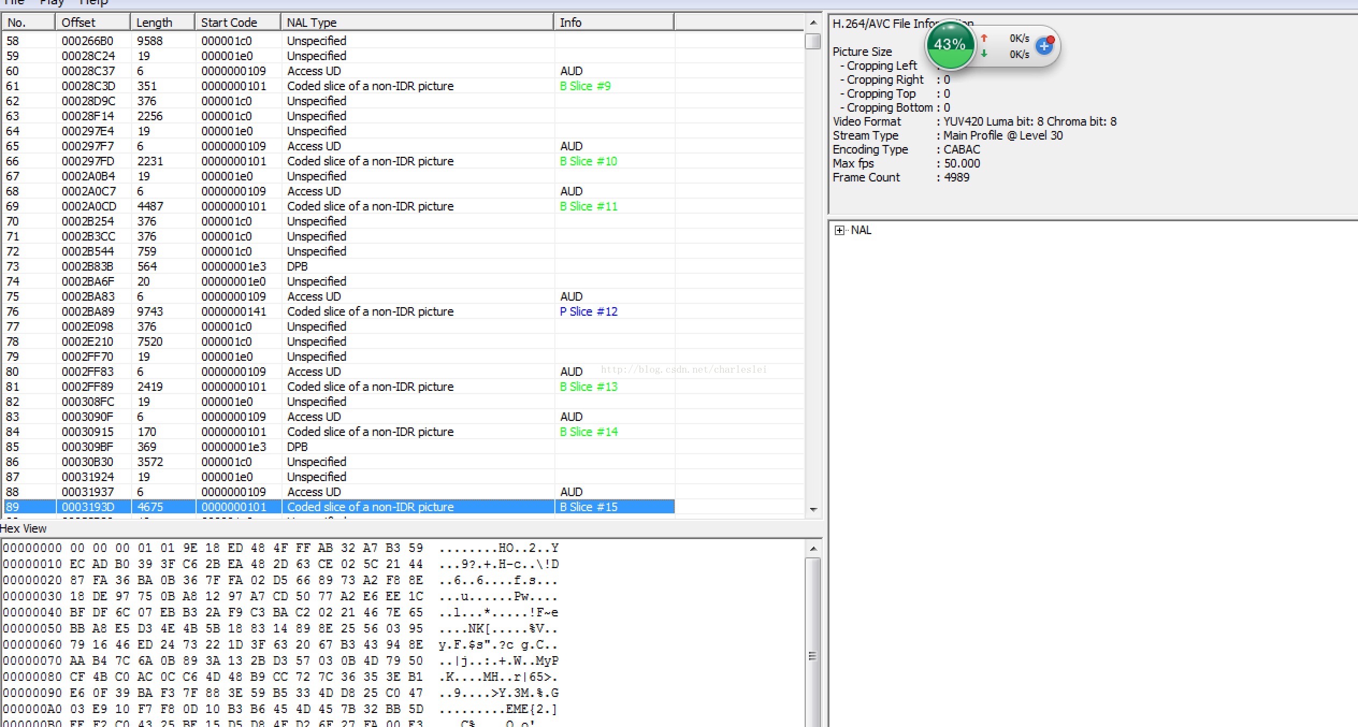This screenshot has height=727, width=1358.
Task: Click the Max fps 50.000 value
Action: pyautogui.click(x=962, y=163)
